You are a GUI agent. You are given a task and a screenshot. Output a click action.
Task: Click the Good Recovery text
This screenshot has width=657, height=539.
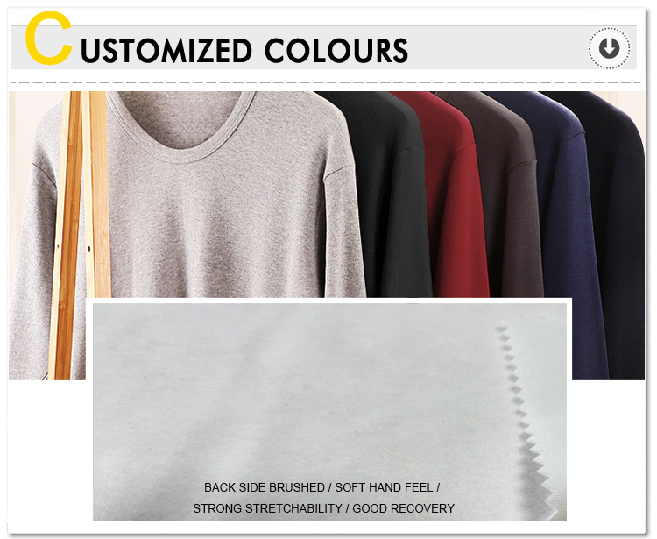(404, 508)
